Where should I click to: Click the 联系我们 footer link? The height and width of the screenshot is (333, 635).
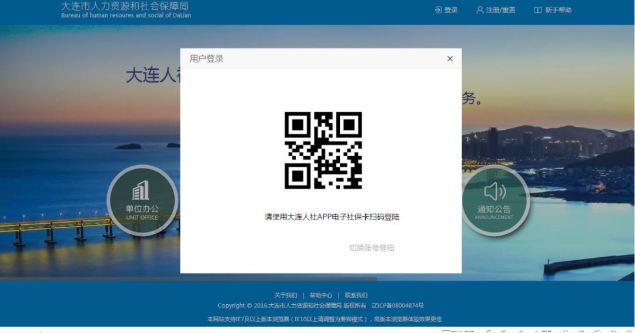point(356,295)
